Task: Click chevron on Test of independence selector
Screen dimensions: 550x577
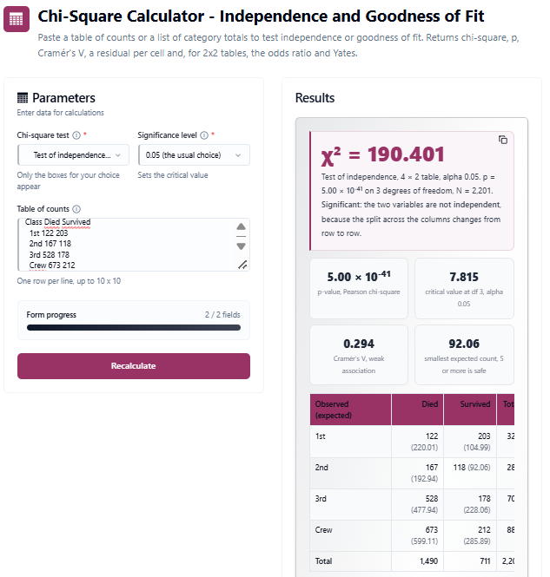Action: [118, 155]
